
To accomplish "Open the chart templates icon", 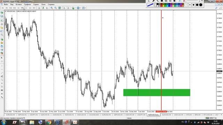I will click(83, 8).
